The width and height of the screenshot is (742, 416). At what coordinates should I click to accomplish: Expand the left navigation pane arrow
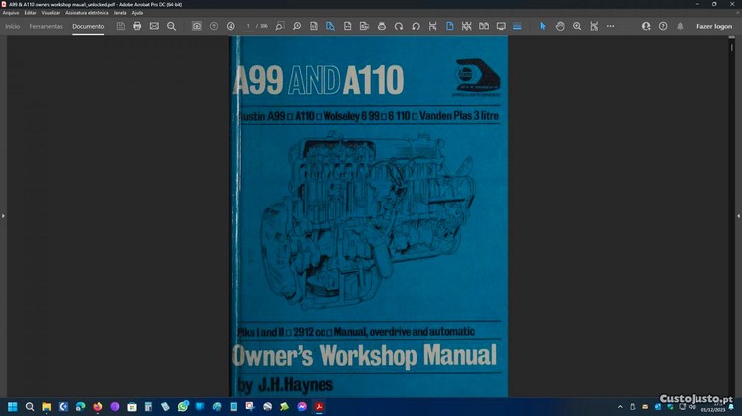pyautogui.click(x=3, y=215)
